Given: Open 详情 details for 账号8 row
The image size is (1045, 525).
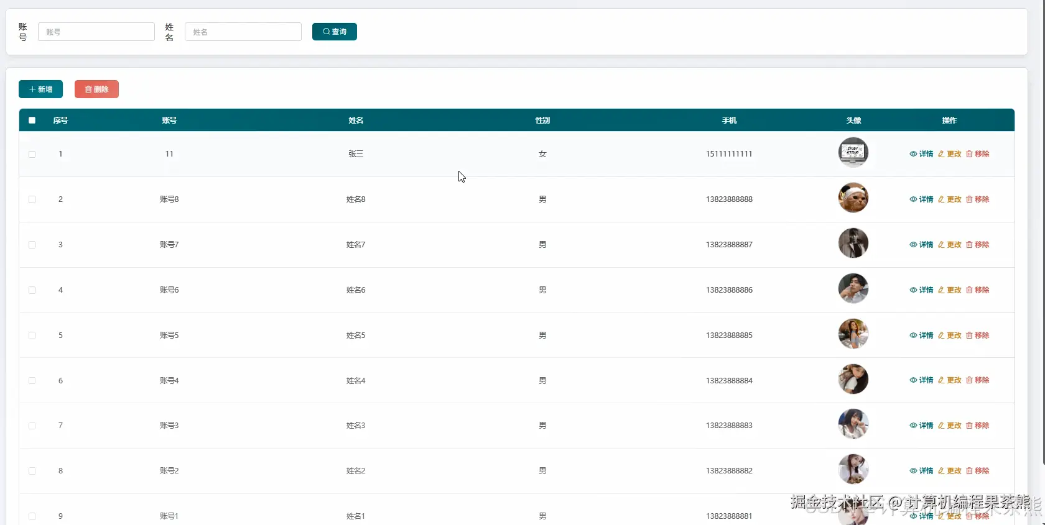Looking at the screenshot, I should [921, 199].
